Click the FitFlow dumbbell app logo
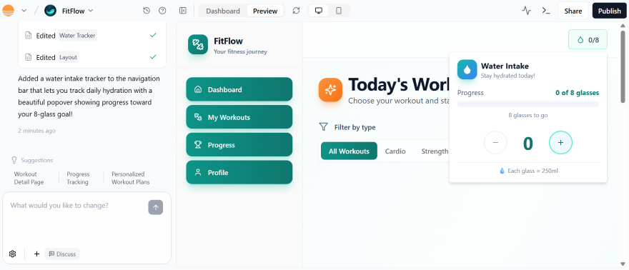 pyautogui.click(x=198, y=44)
